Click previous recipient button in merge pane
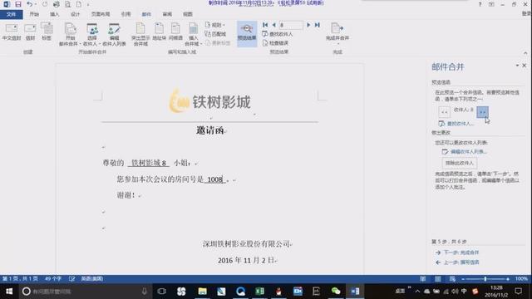The image size is (532, 299). pos(444,112)
